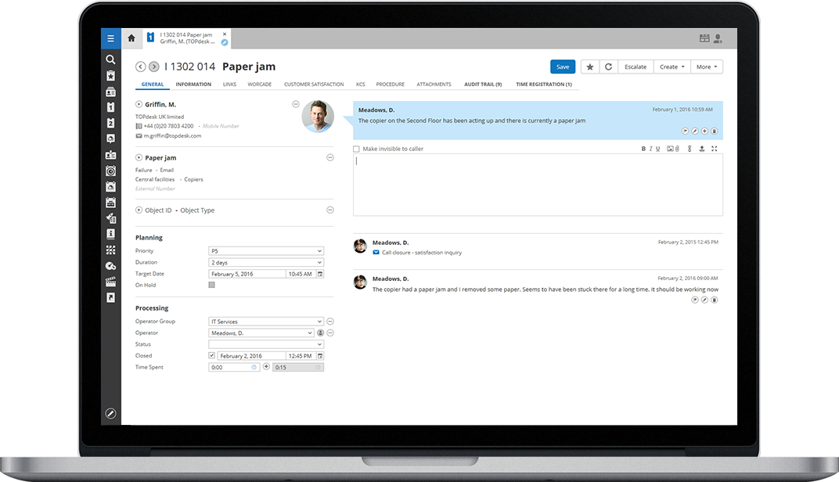Switch to the Links tab

tap(229, 85)
